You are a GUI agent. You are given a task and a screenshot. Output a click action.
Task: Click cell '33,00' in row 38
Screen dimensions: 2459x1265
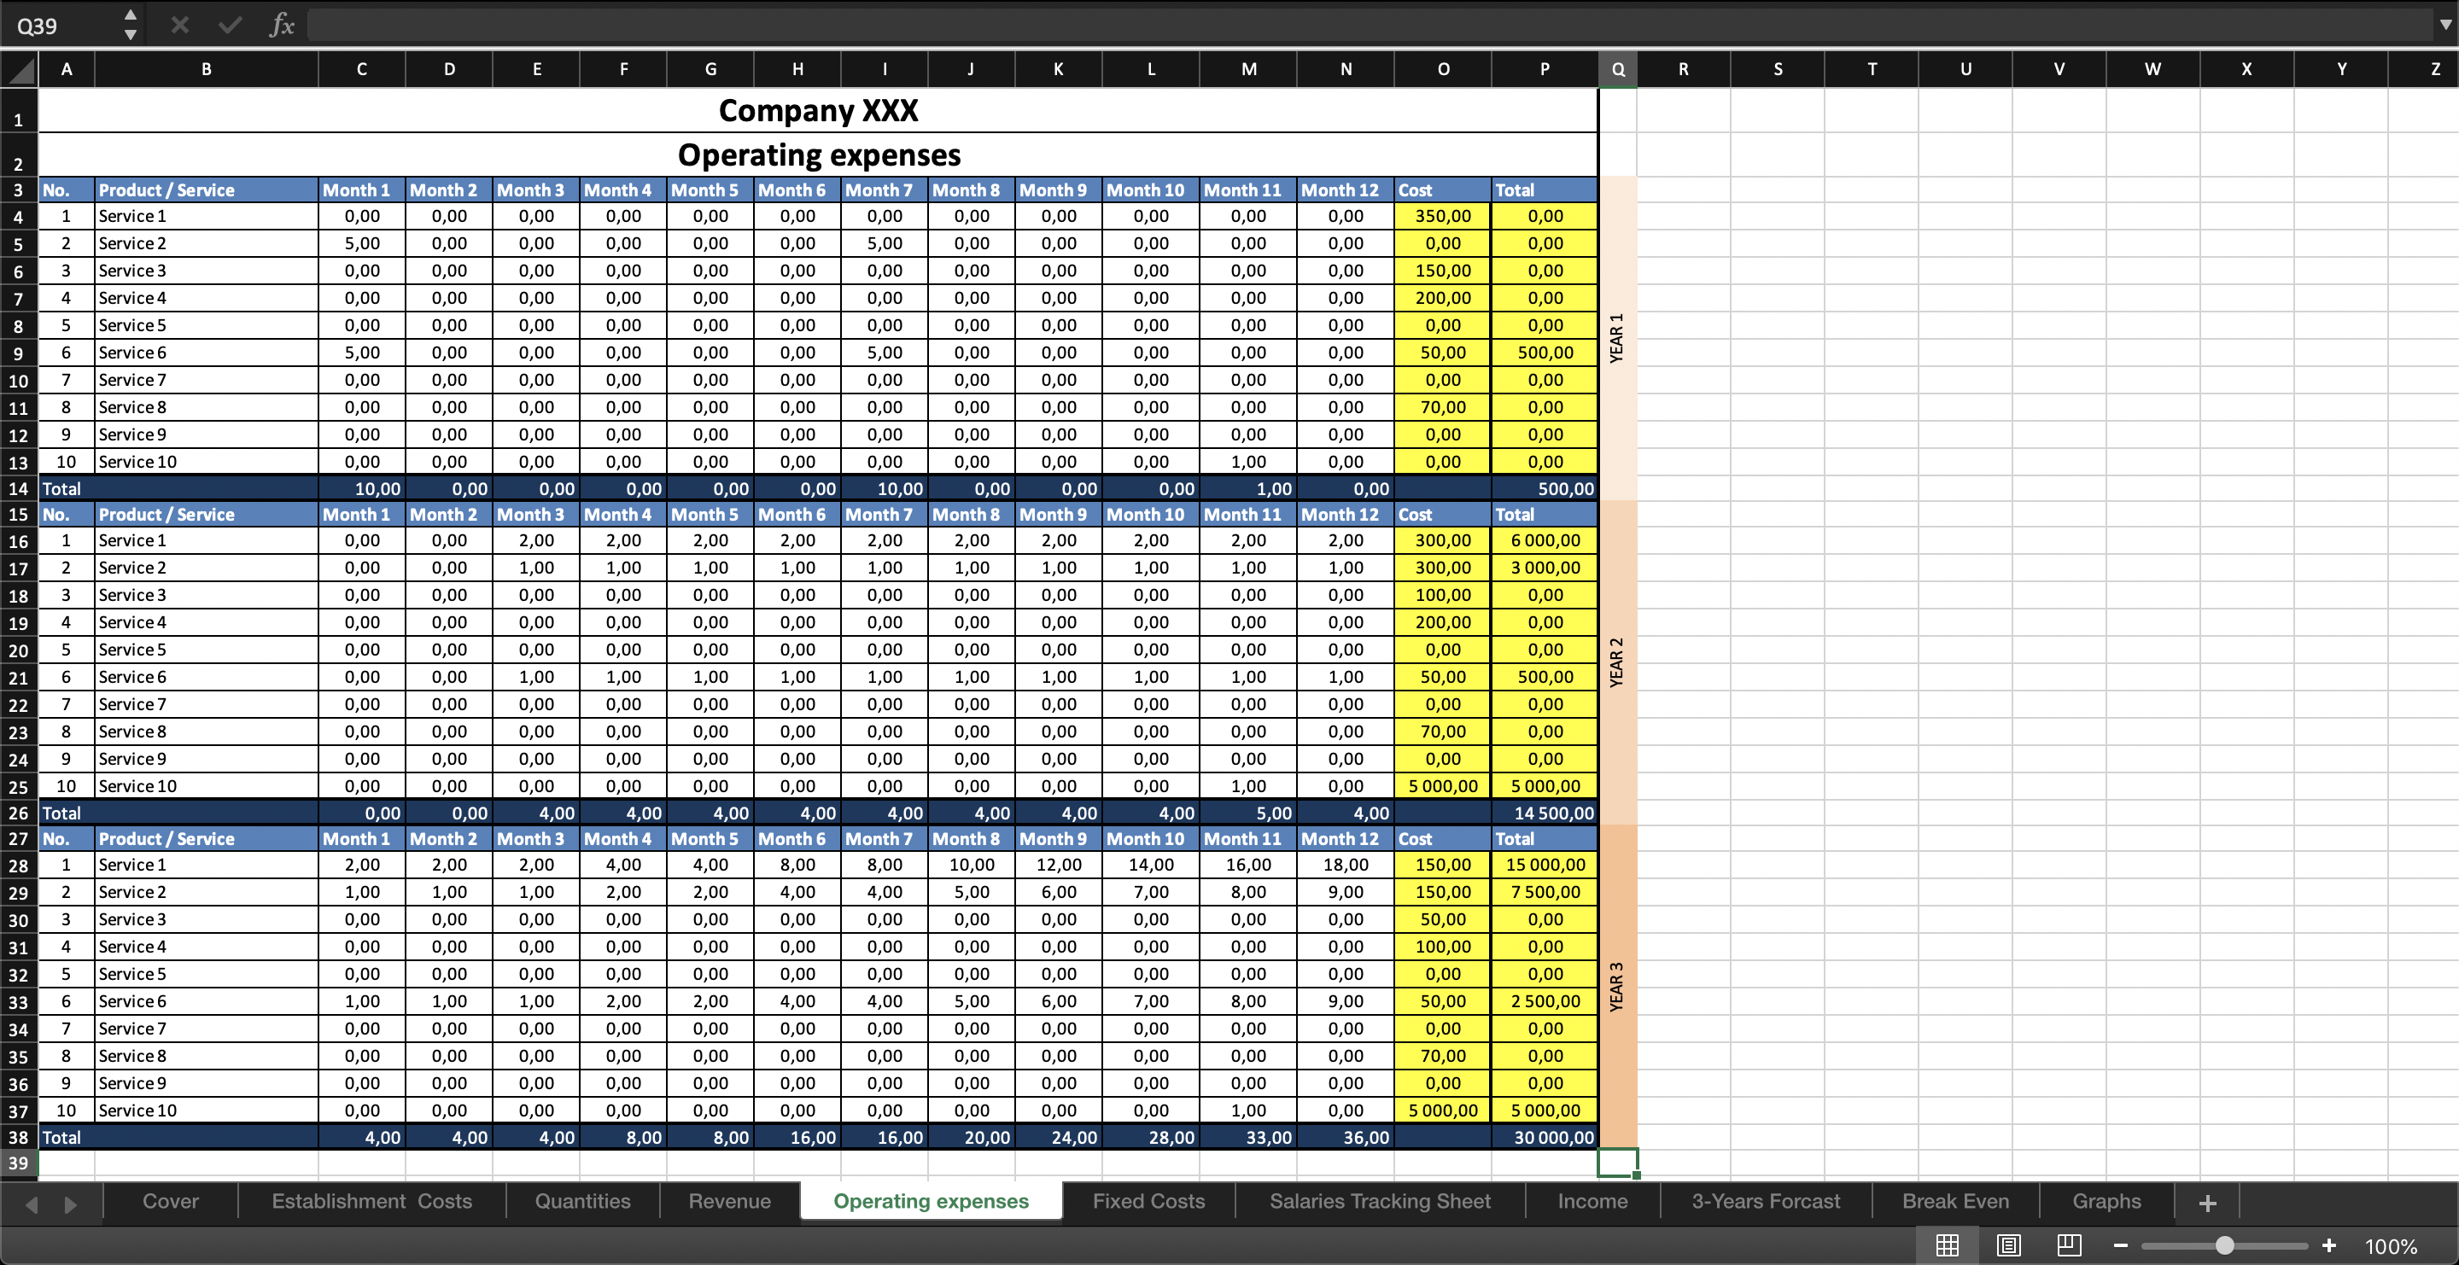click(1247, 1137)
